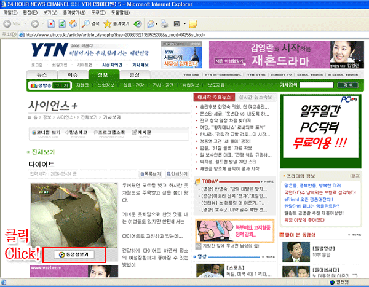
Task: Open the Mail button dropdown arrow
Action: coord(156,23)
